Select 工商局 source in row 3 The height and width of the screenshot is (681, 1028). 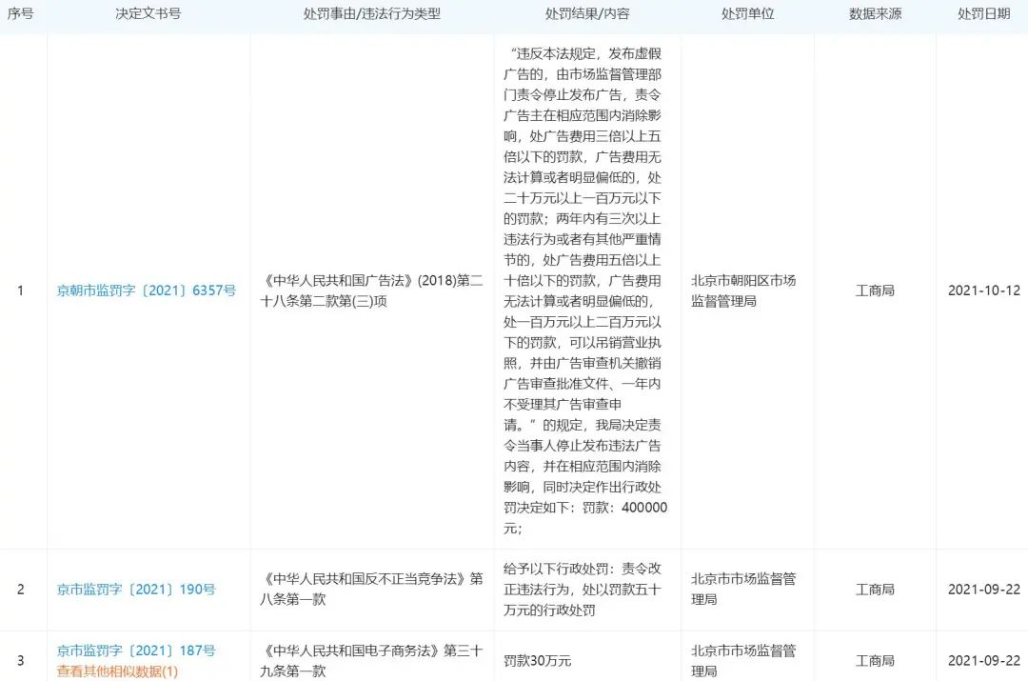coord(875,661)
